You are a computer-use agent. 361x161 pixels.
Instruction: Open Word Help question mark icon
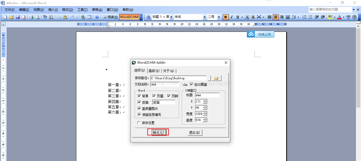97,17
